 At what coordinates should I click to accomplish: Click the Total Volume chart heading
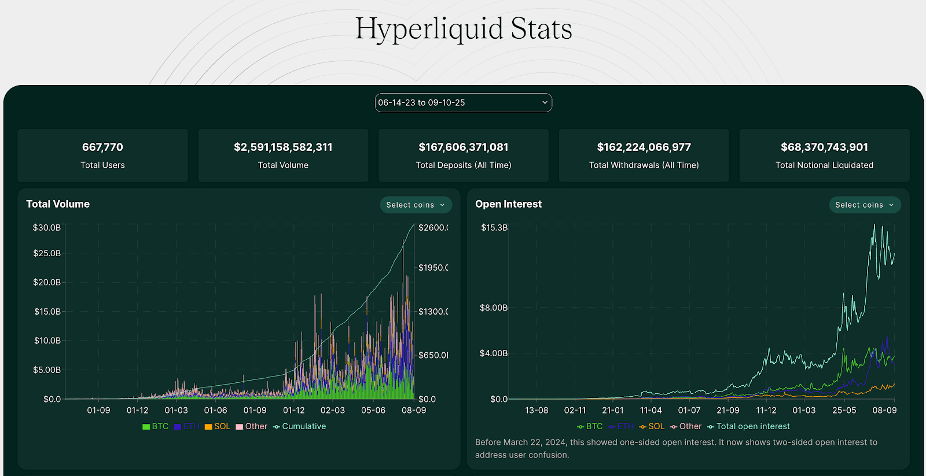pyautogui.click(x=58, y=204)
